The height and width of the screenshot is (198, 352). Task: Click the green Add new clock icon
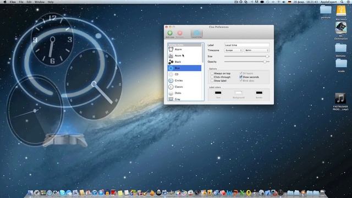click(170, 33)
